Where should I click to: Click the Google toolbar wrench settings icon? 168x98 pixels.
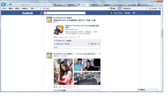click(x=160, y=8)
